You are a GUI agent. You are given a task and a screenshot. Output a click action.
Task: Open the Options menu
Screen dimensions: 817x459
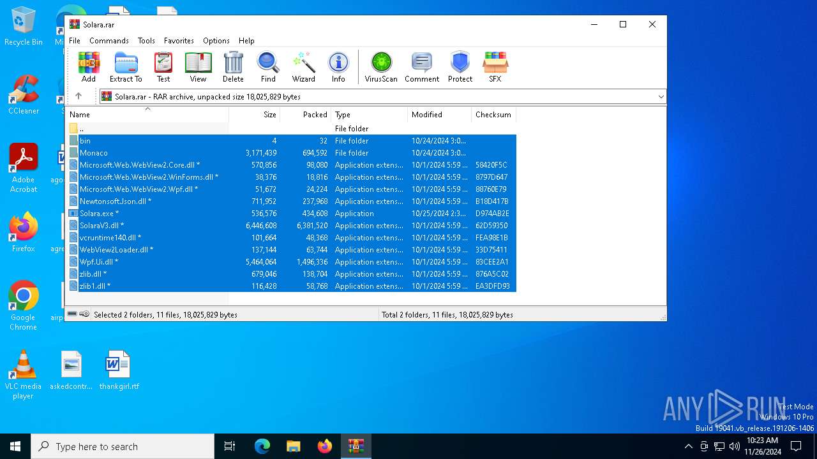[x=216, y=40]
